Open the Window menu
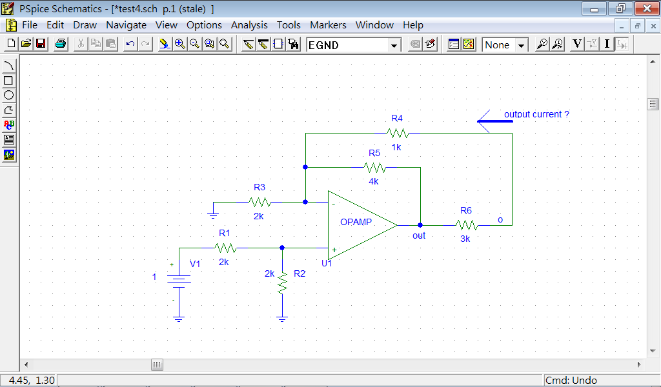Screen dimensions: 661x387 pyautogui.click(x=374, y=25)
